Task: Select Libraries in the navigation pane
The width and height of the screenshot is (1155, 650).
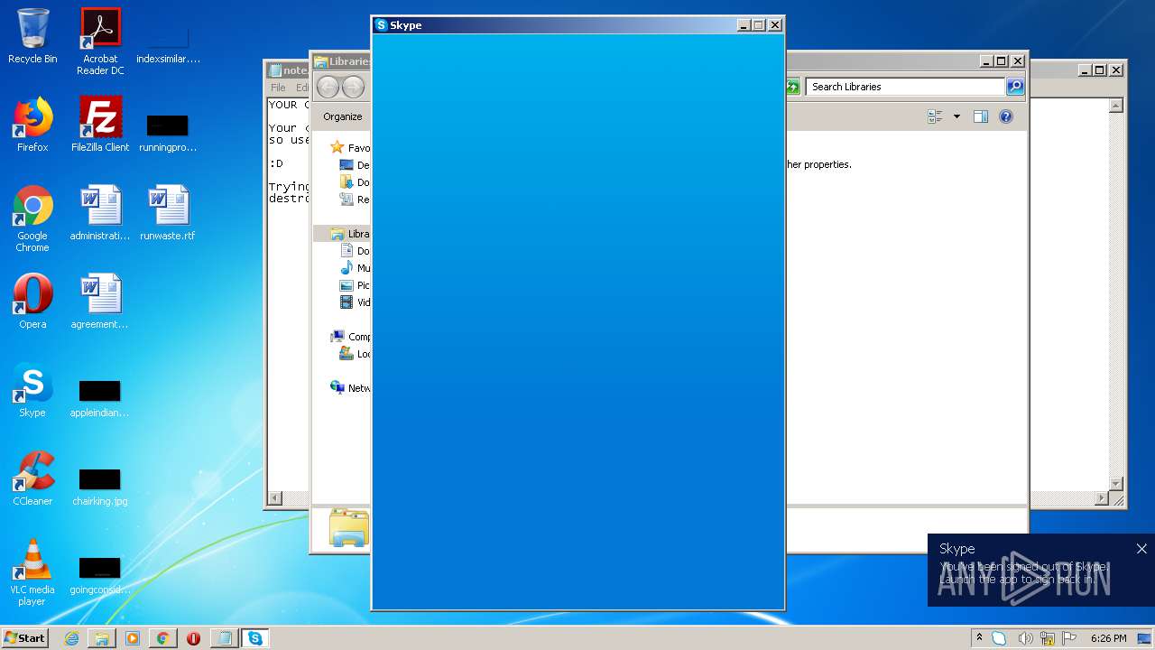Action: [350, 234]
